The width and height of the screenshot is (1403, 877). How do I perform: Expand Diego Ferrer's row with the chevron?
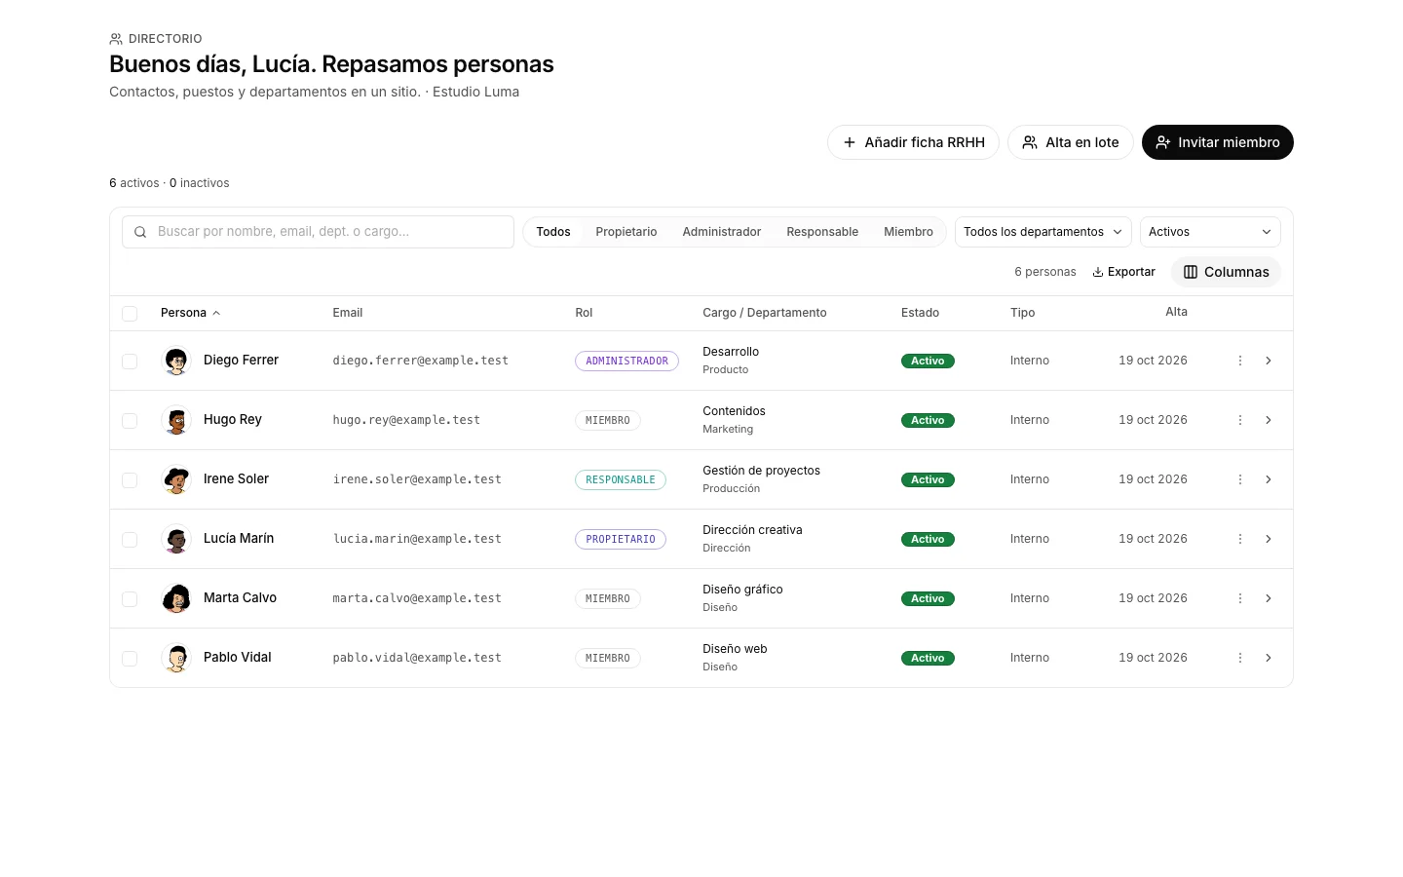[1269, 361]
